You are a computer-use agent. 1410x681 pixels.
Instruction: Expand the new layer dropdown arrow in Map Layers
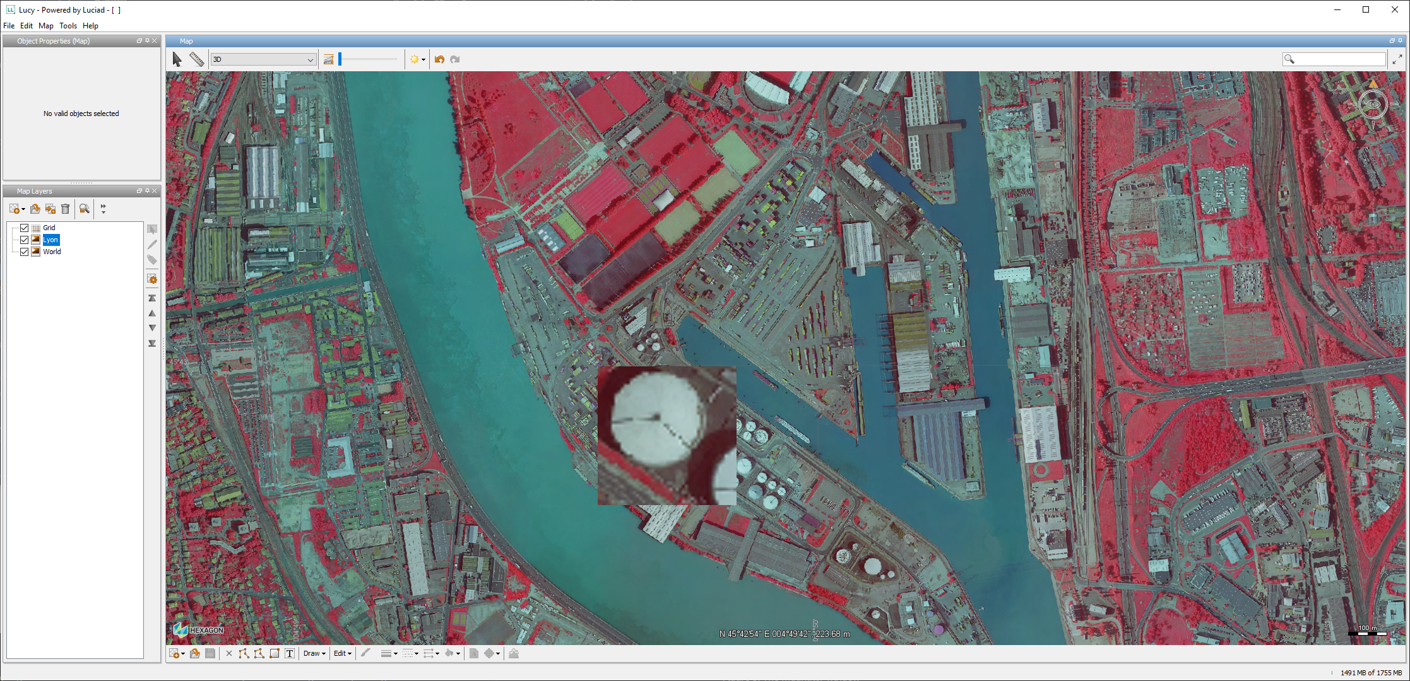tap(23, 209)
